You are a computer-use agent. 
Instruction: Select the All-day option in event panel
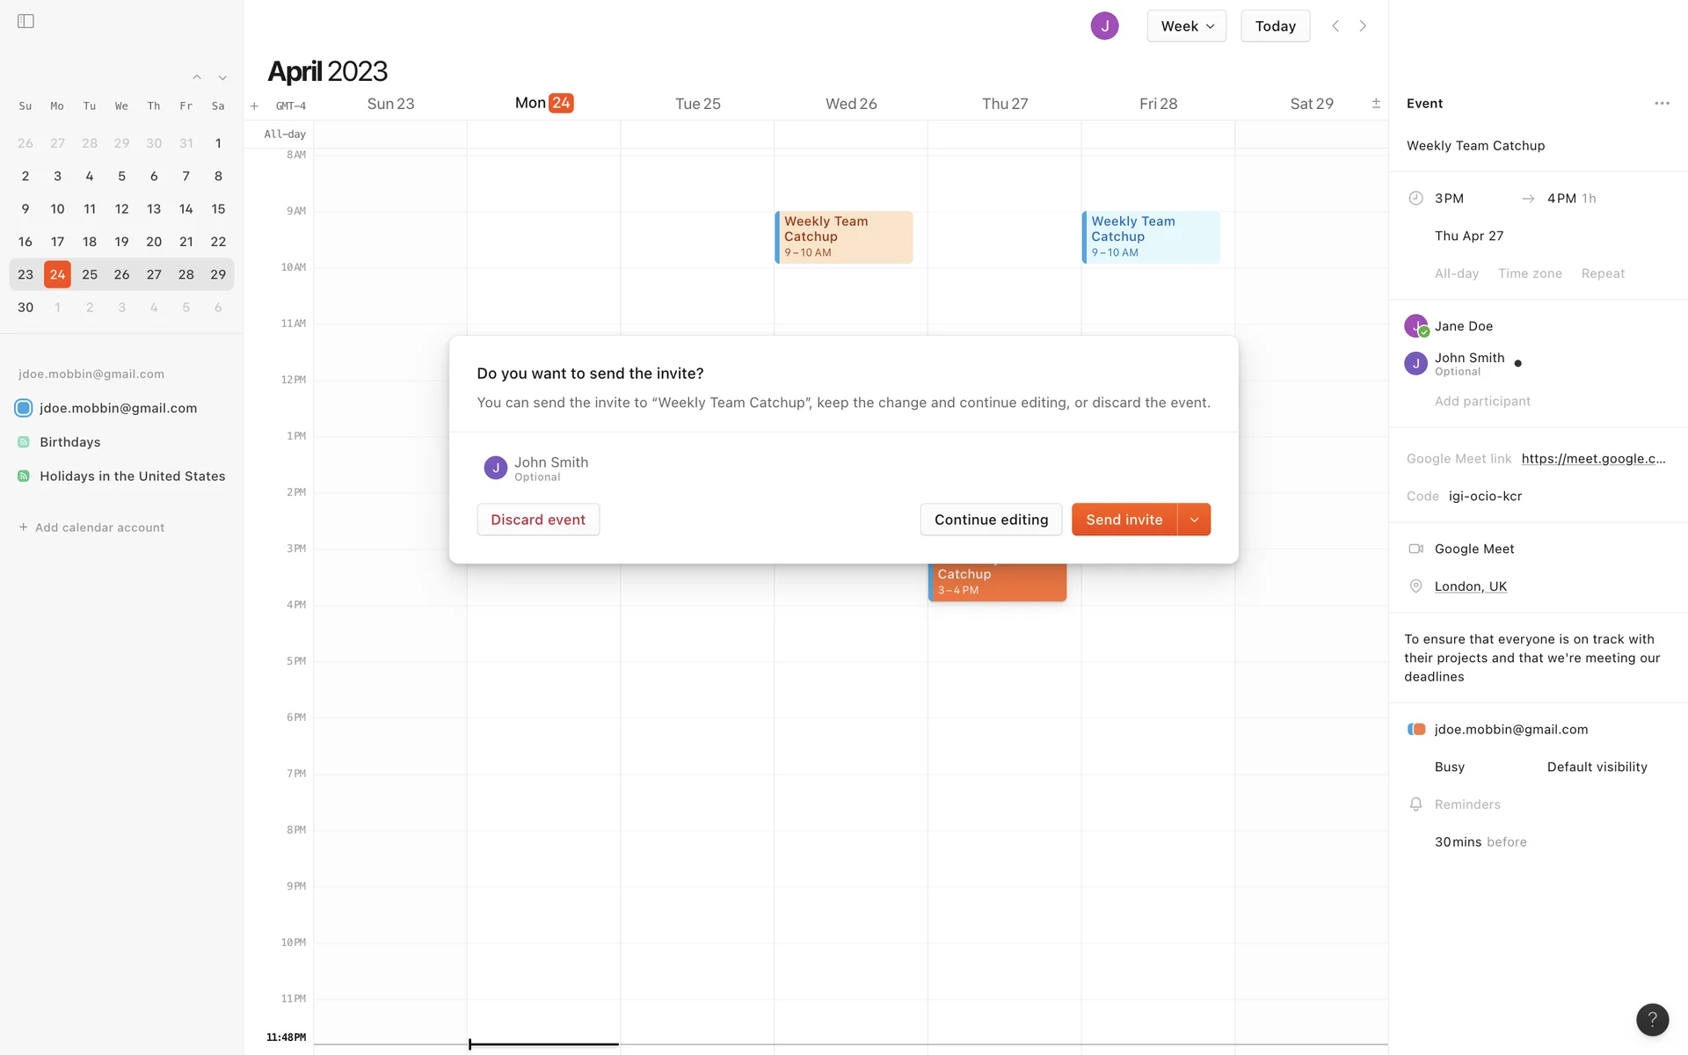click(x=1456, y=273)
